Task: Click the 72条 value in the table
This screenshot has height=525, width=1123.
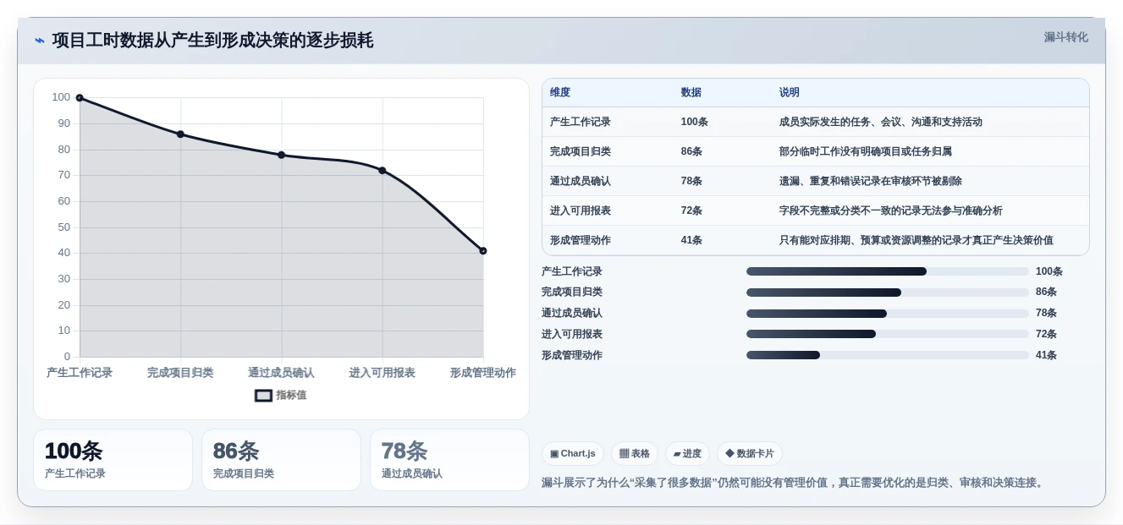Action: tap(692, 211)
